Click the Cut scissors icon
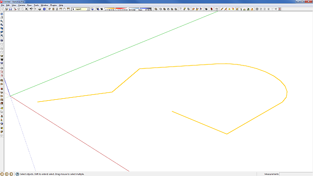 (15, 9)
